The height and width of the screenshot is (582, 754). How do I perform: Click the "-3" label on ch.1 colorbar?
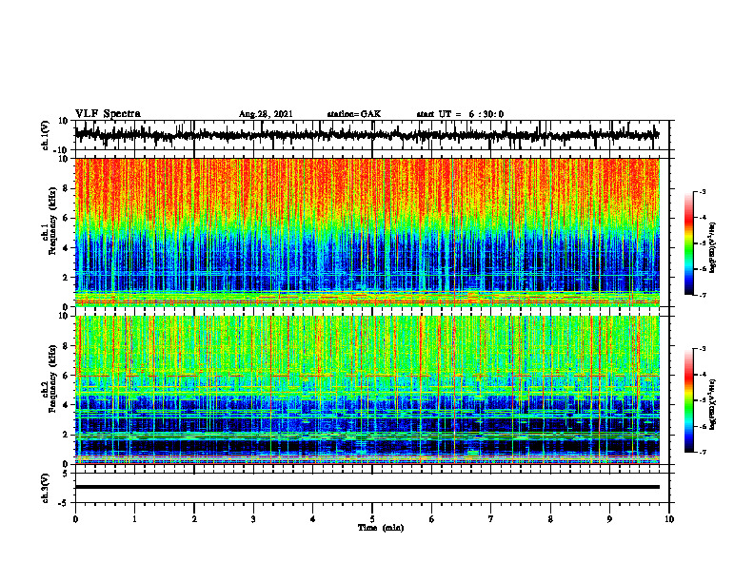703,191
